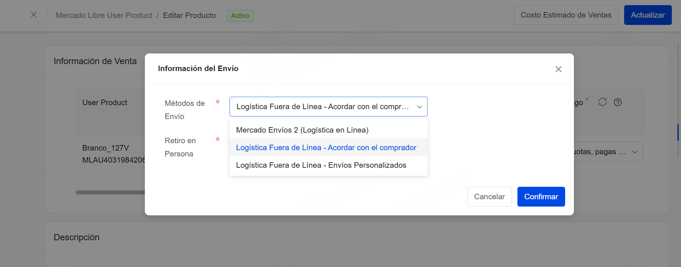Open the help question-mark icon
Image resolution: width=681 pixels, height=267 pixels.
[x=618, y=102]
